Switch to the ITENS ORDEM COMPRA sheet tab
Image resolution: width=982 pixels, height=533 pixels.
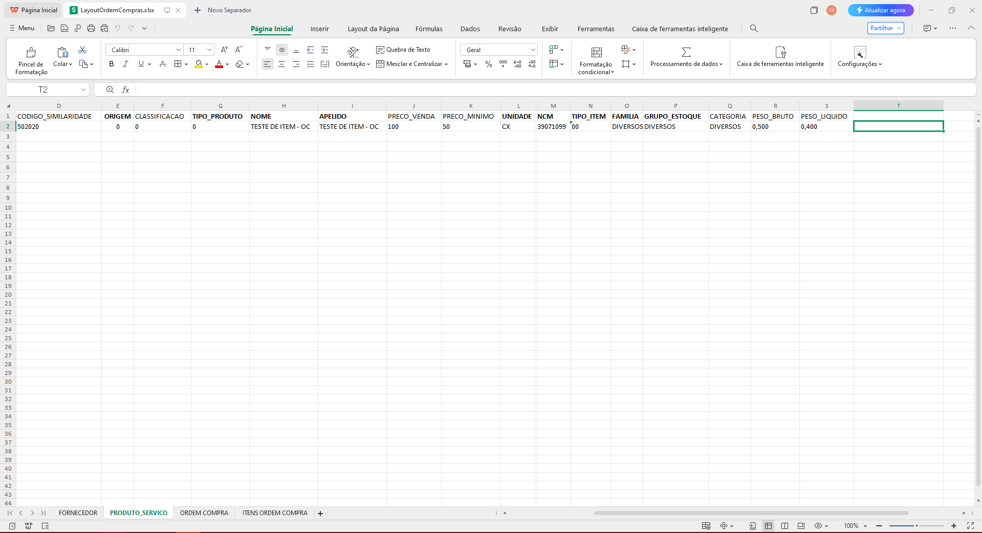[275, 513]
